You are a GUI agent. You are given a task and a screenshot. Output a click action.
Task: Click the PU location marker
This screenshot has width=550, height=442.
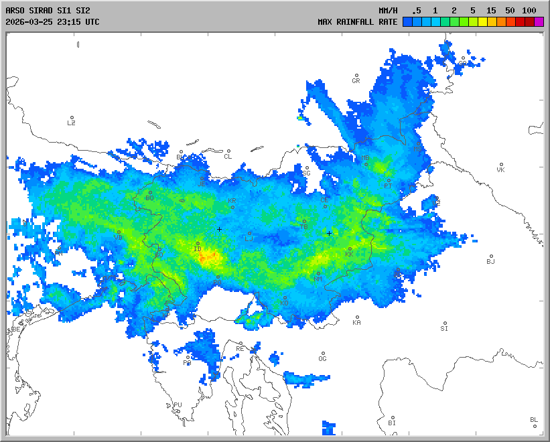tap(177, 400)
